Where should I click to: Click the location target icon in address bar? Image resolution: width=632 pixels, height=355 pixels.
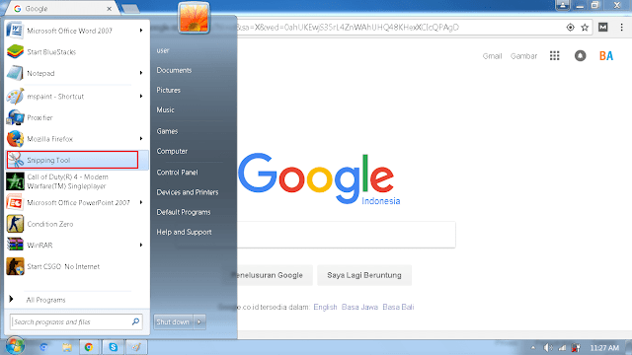tap(570, 28)
